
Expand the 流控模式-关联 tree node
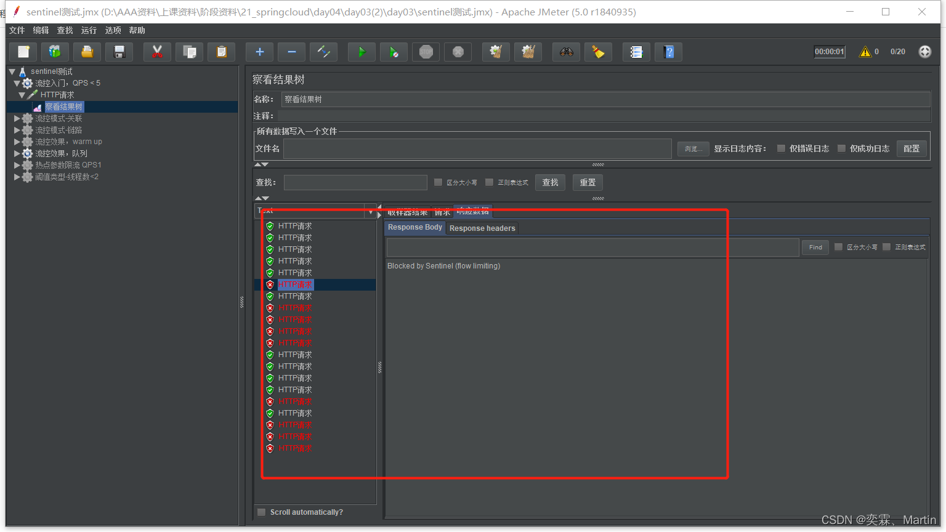point(17,118)
